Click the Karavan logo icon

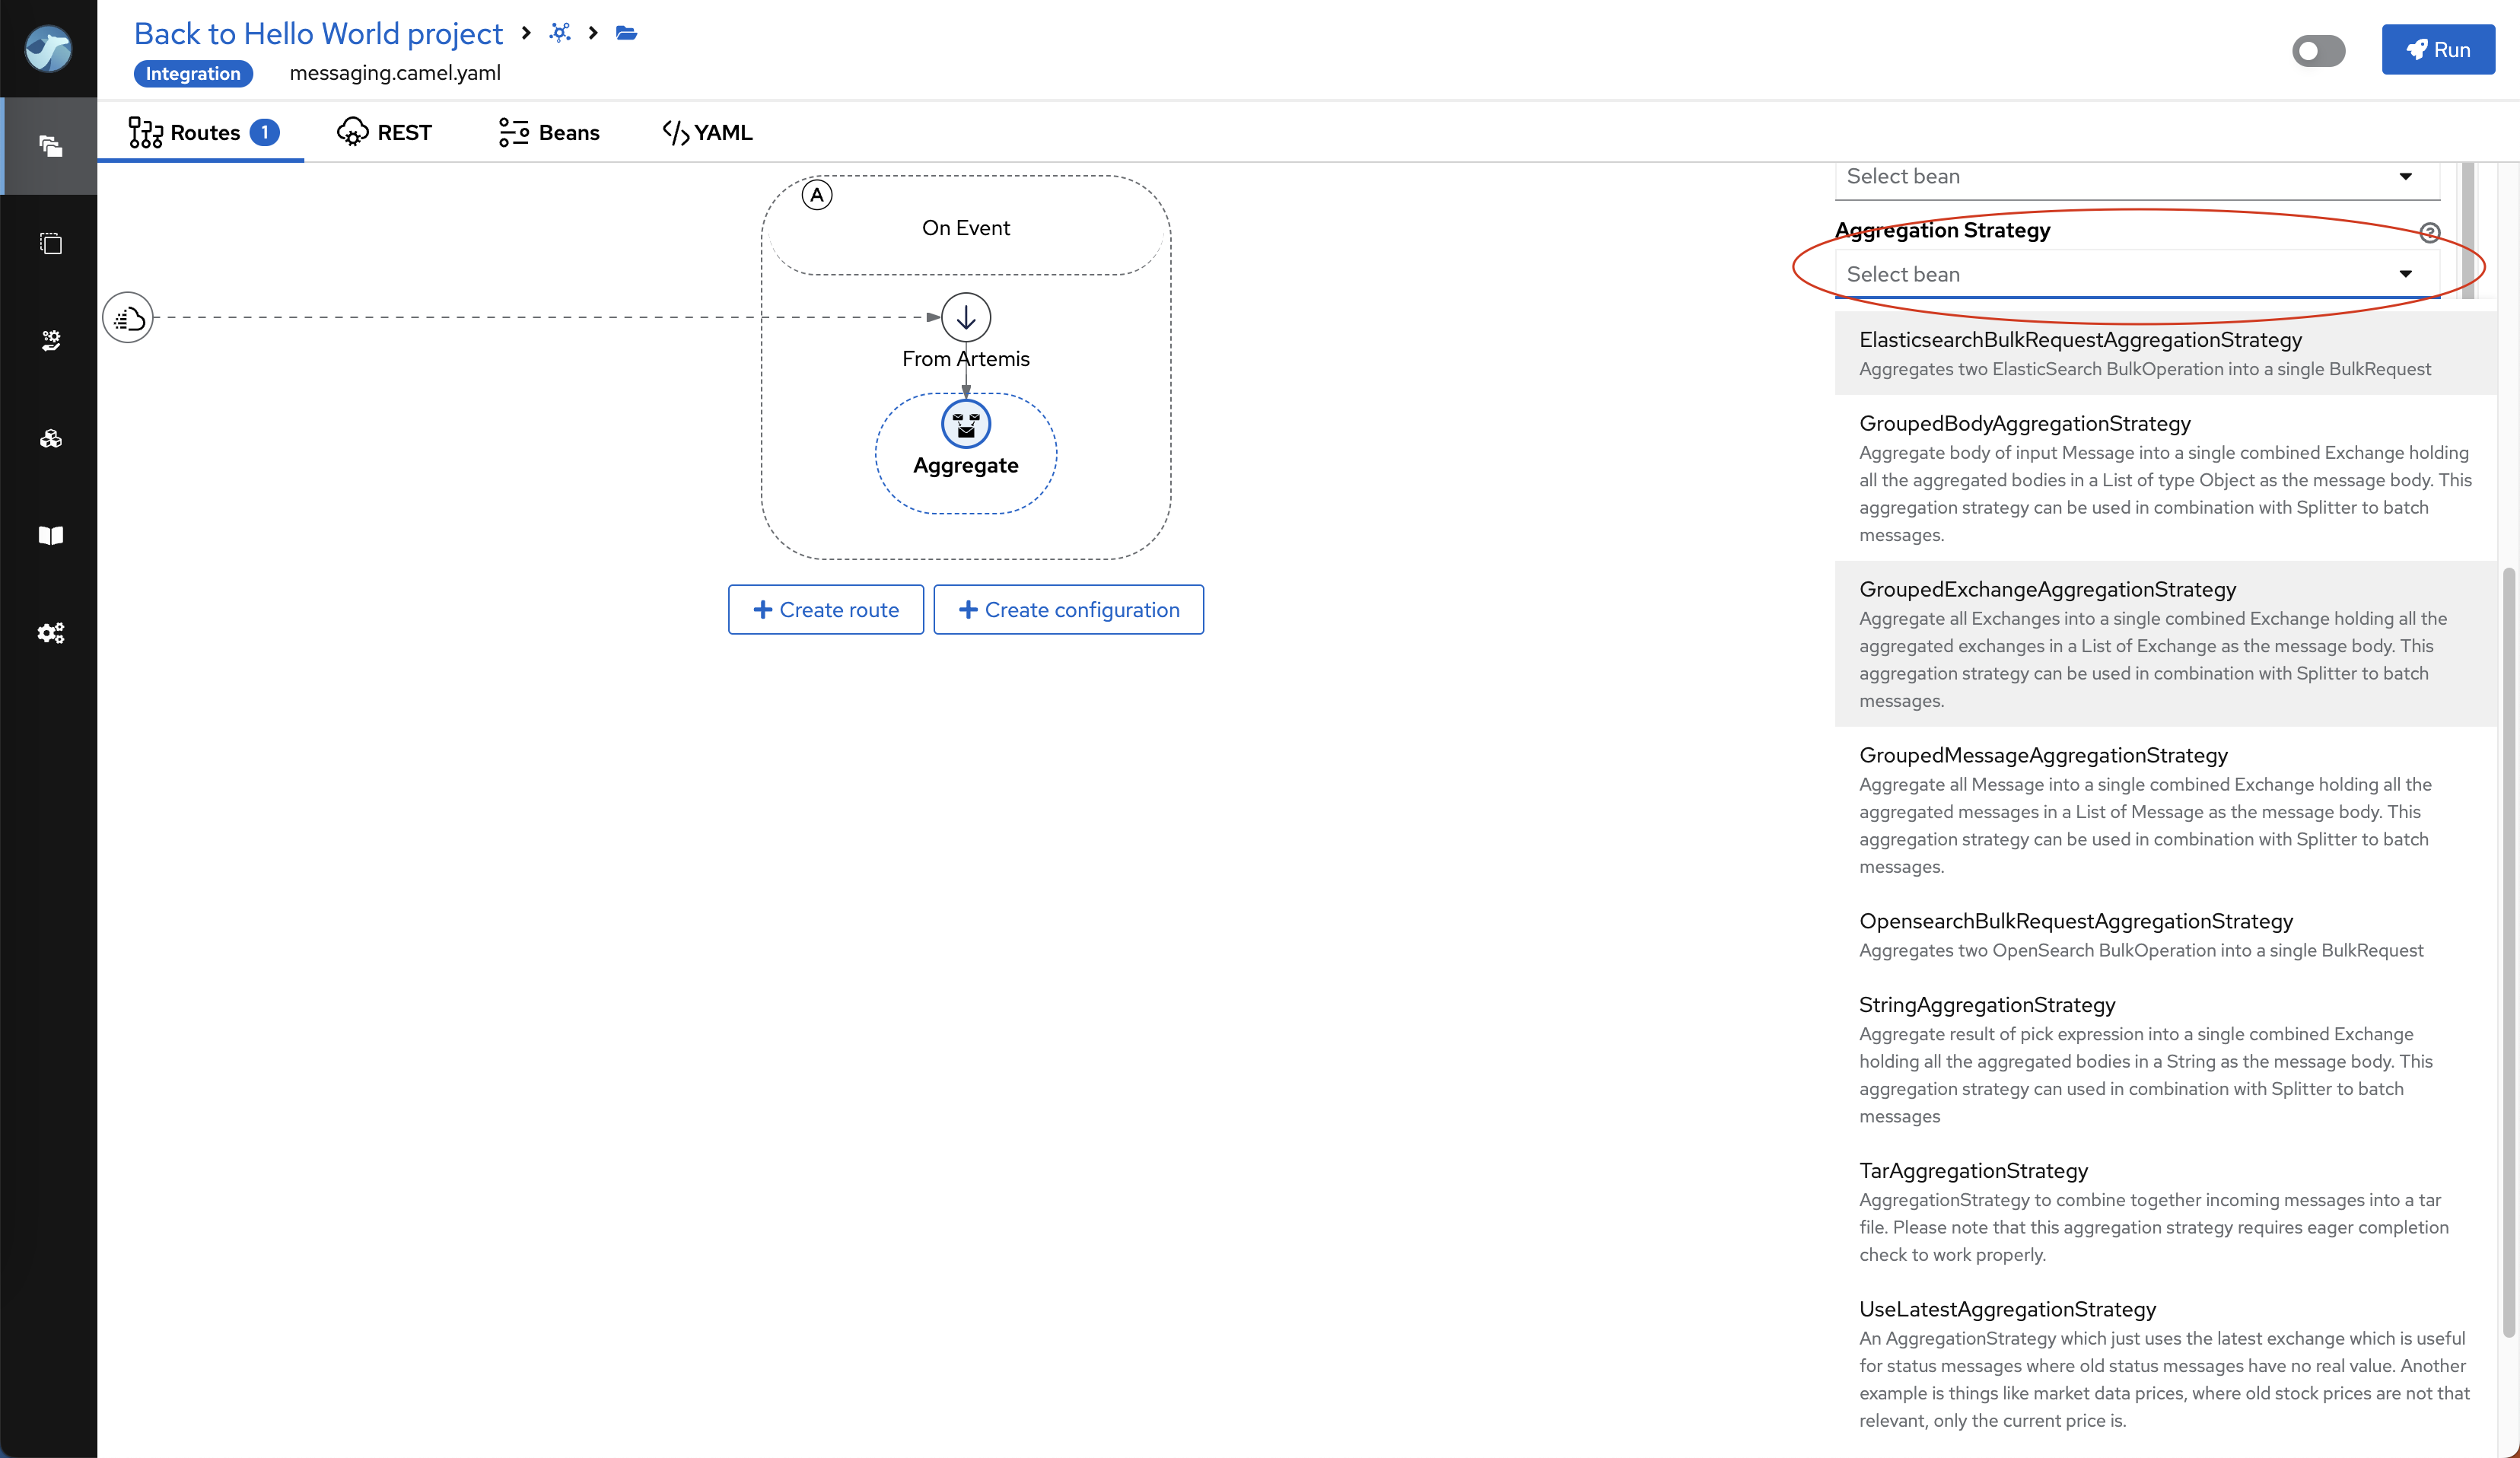48,48
